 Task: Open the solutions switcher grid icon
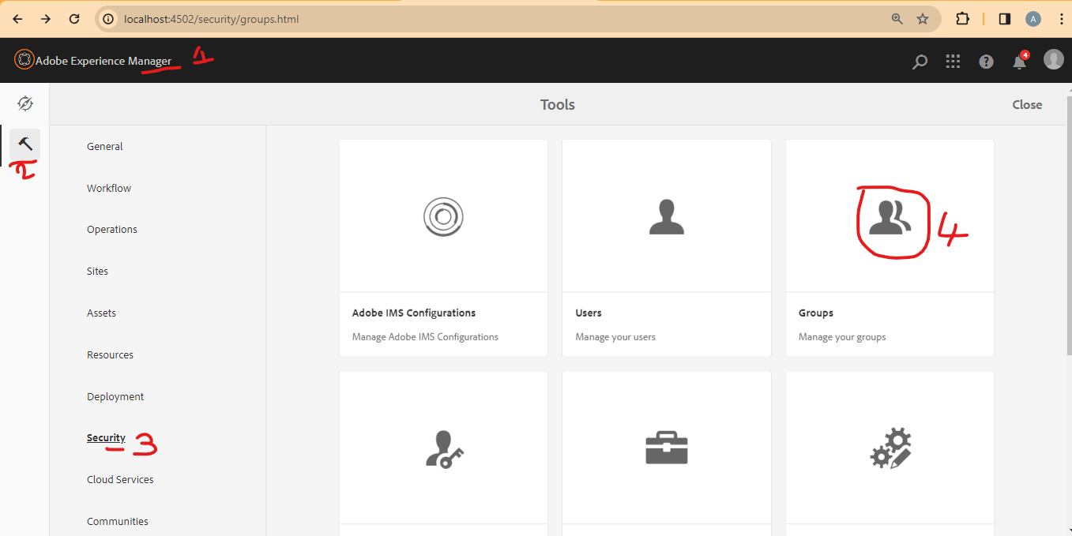tap(952, 60)
